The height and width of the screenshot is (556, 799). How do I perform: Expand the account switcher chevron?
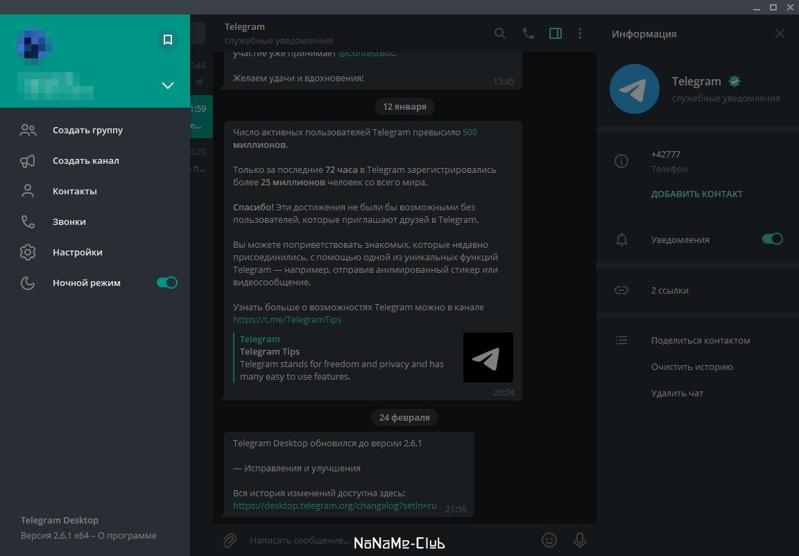coord(168,85)
